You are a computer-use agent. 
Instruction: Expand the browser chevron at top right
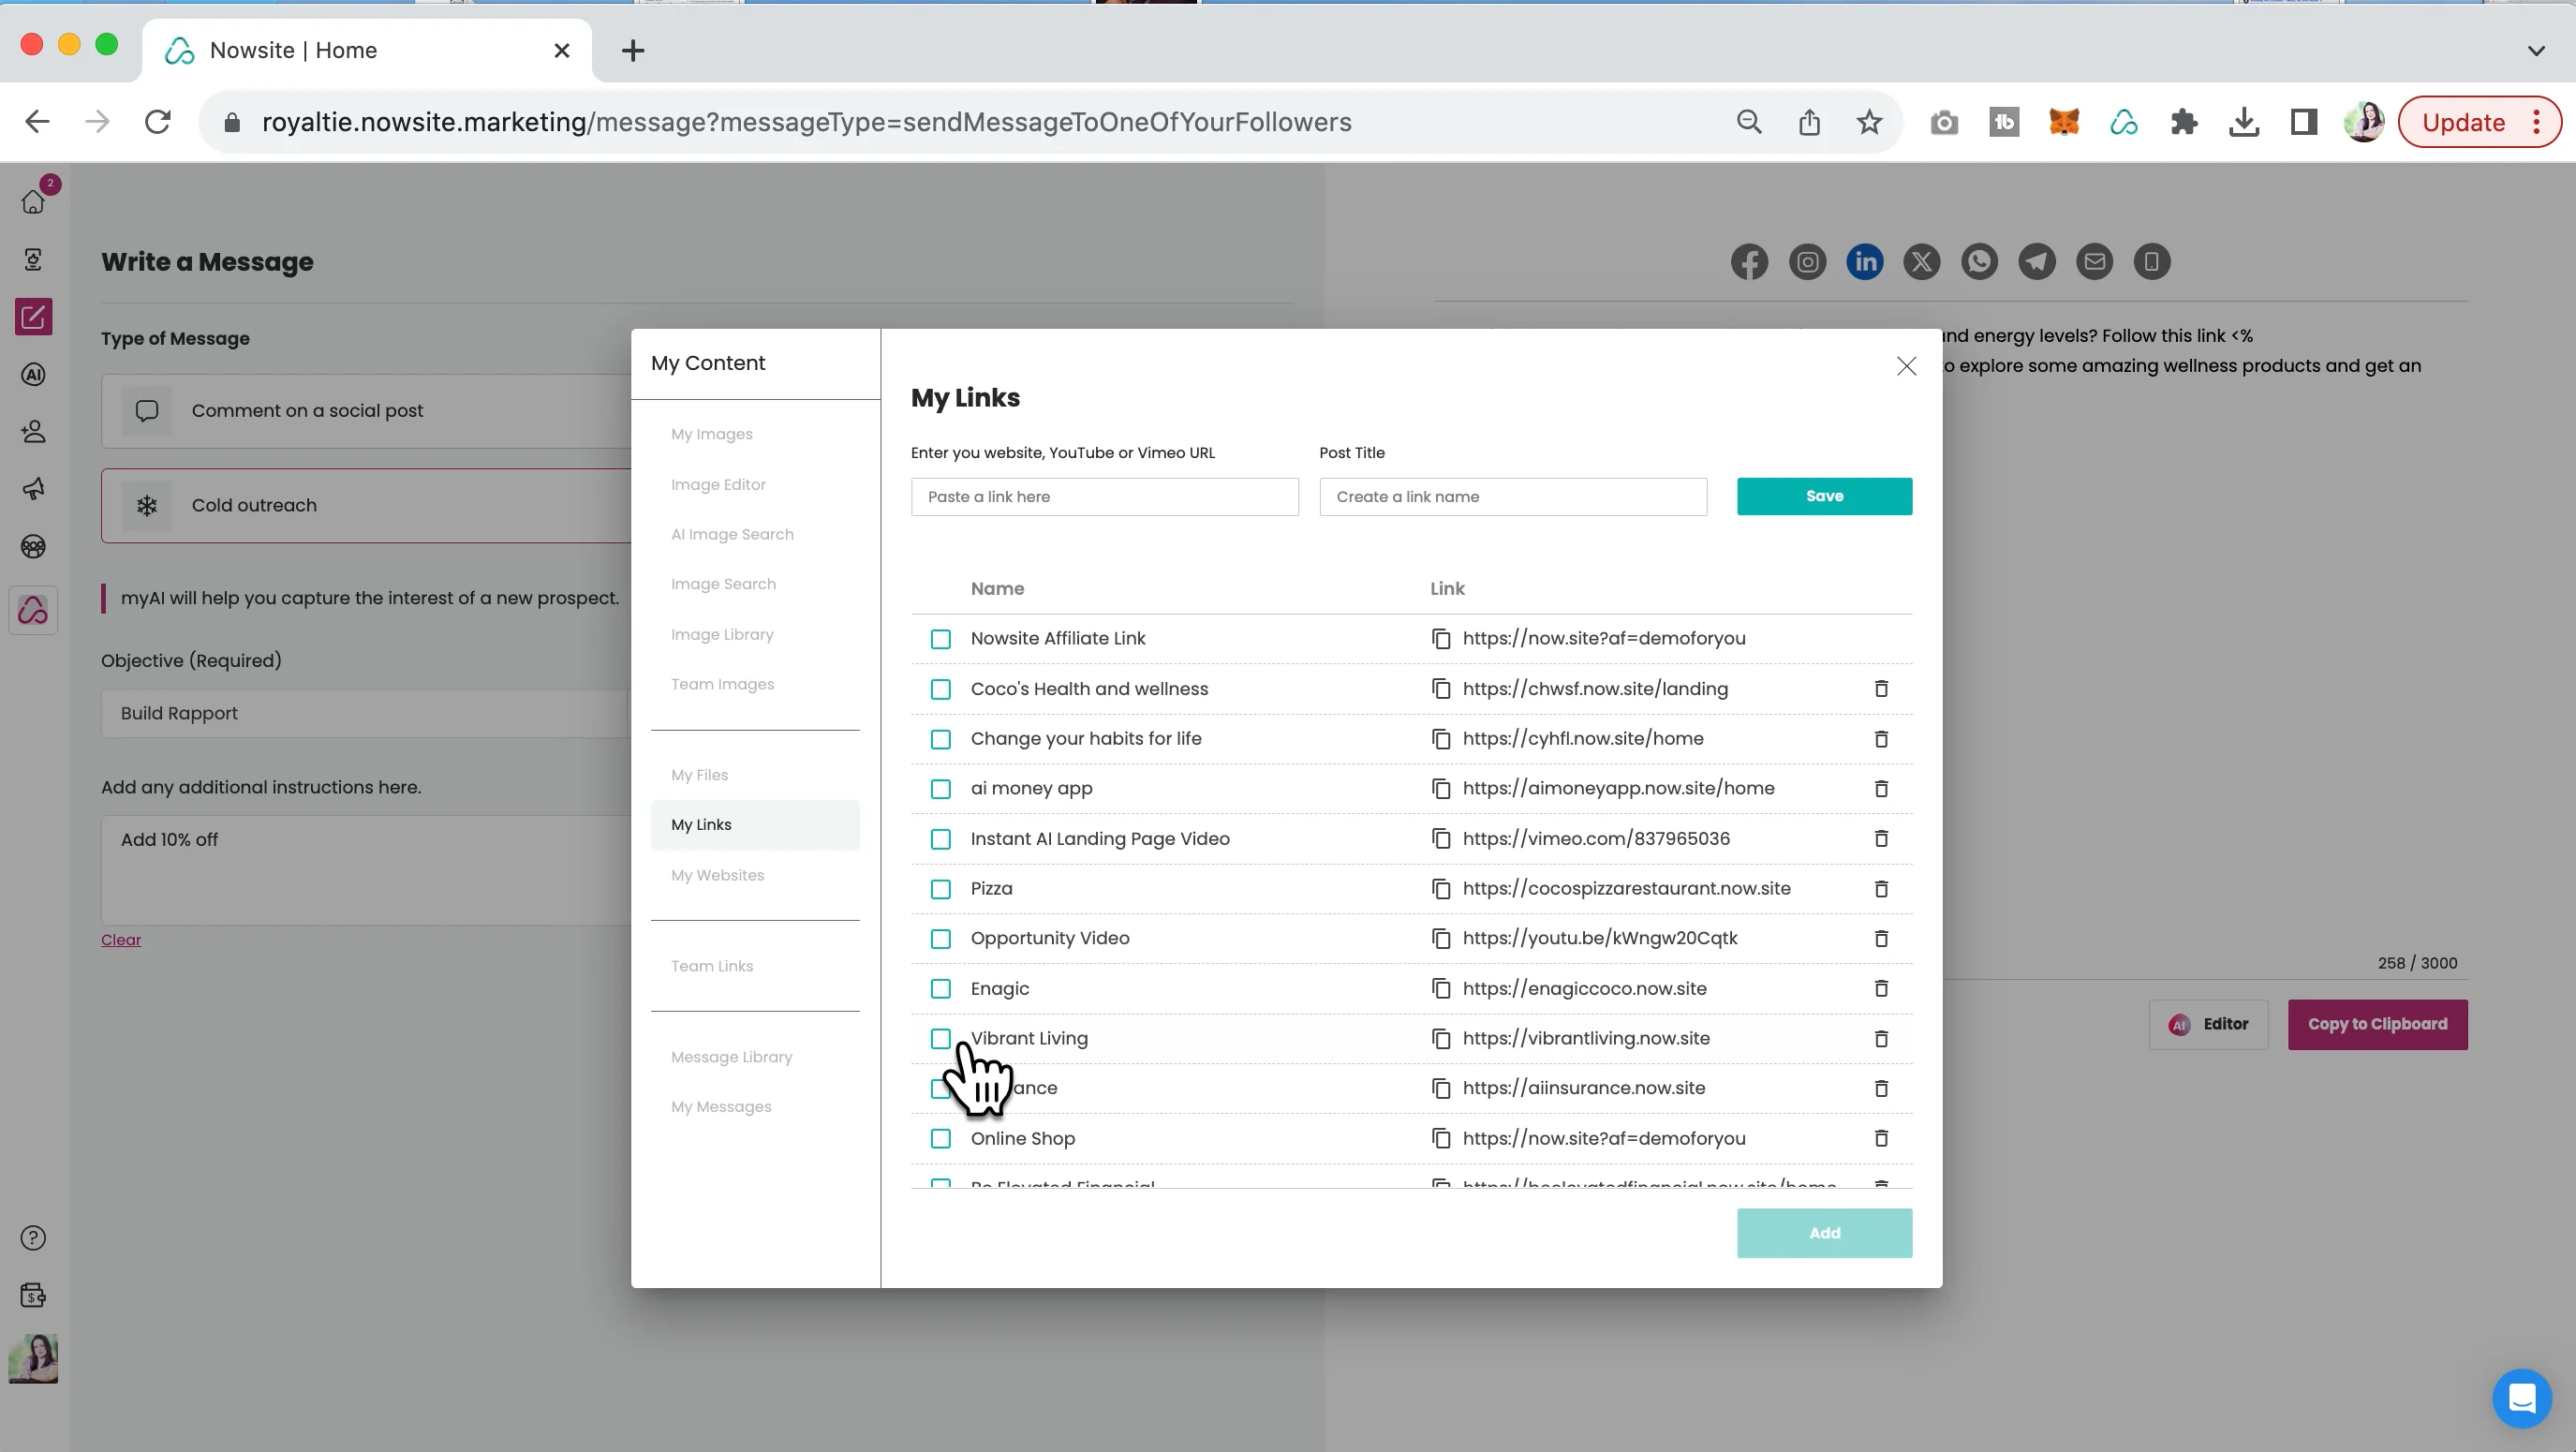[2536, 50]
